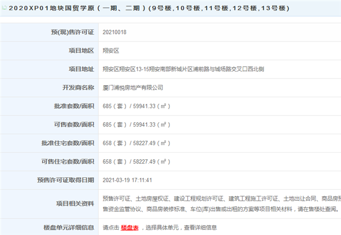The width and height of the screenshot is (341, 235).
Task: Click the label 批准套数/面积
Action: 74,106
